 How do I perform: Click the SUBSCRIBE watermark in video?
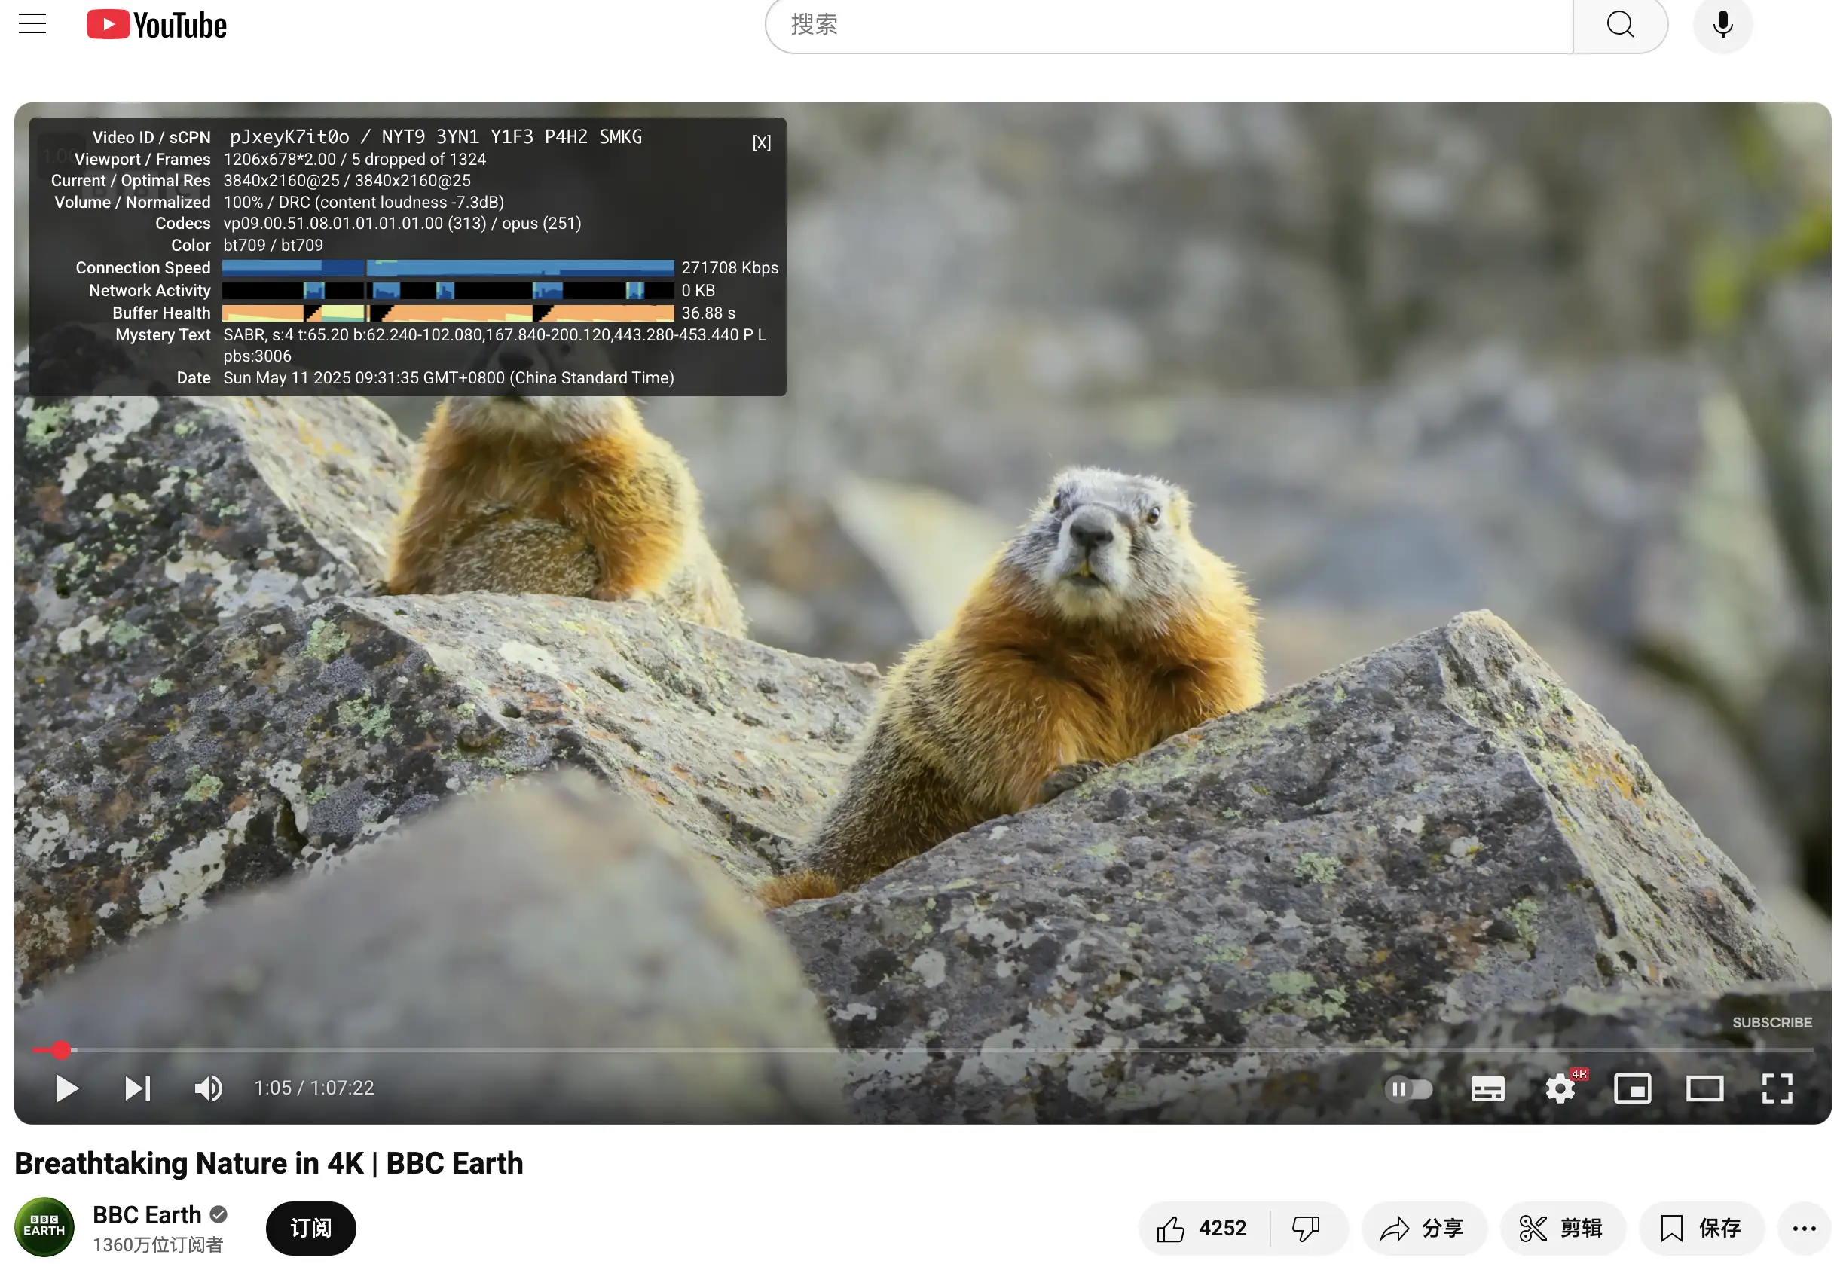tap(1771, 1022)
